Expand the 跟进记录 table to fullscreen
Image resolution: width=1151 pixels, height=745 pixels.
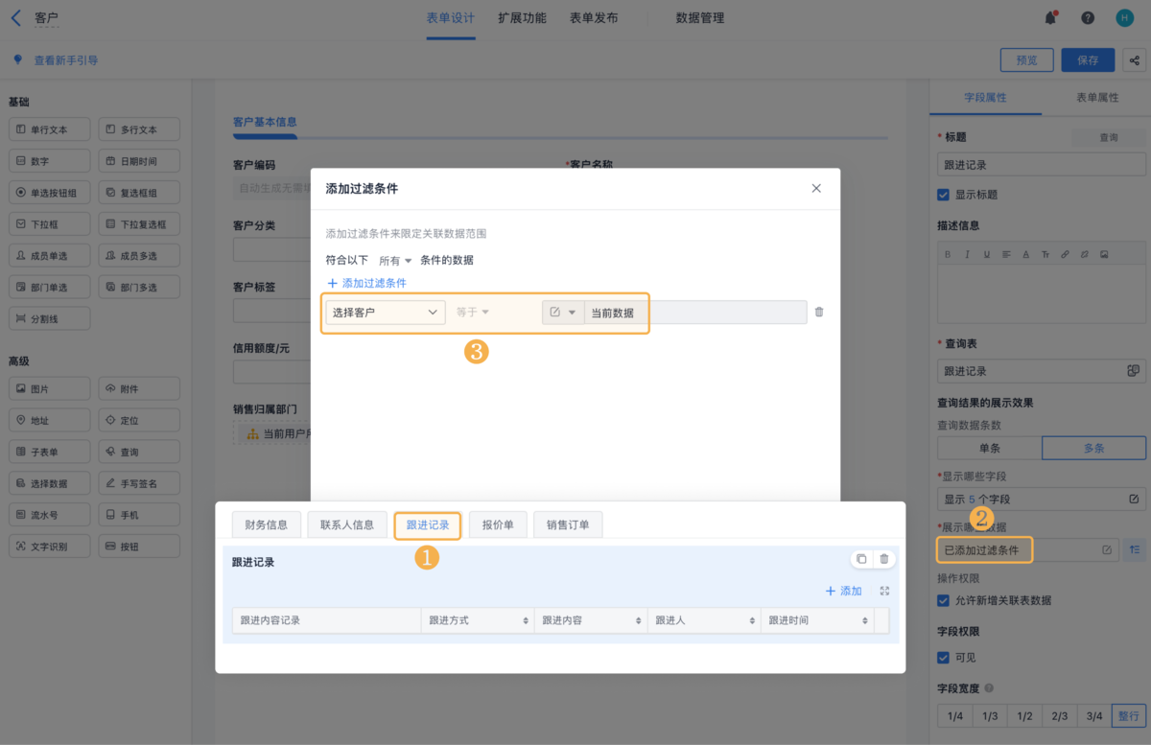point(884,592)
